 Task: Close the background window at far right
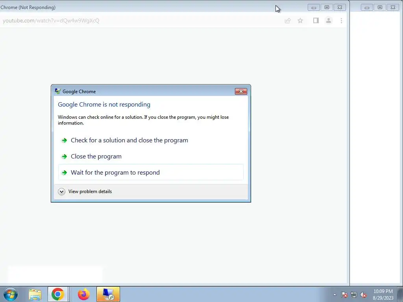pyautogui.click(x=393, y=7)
